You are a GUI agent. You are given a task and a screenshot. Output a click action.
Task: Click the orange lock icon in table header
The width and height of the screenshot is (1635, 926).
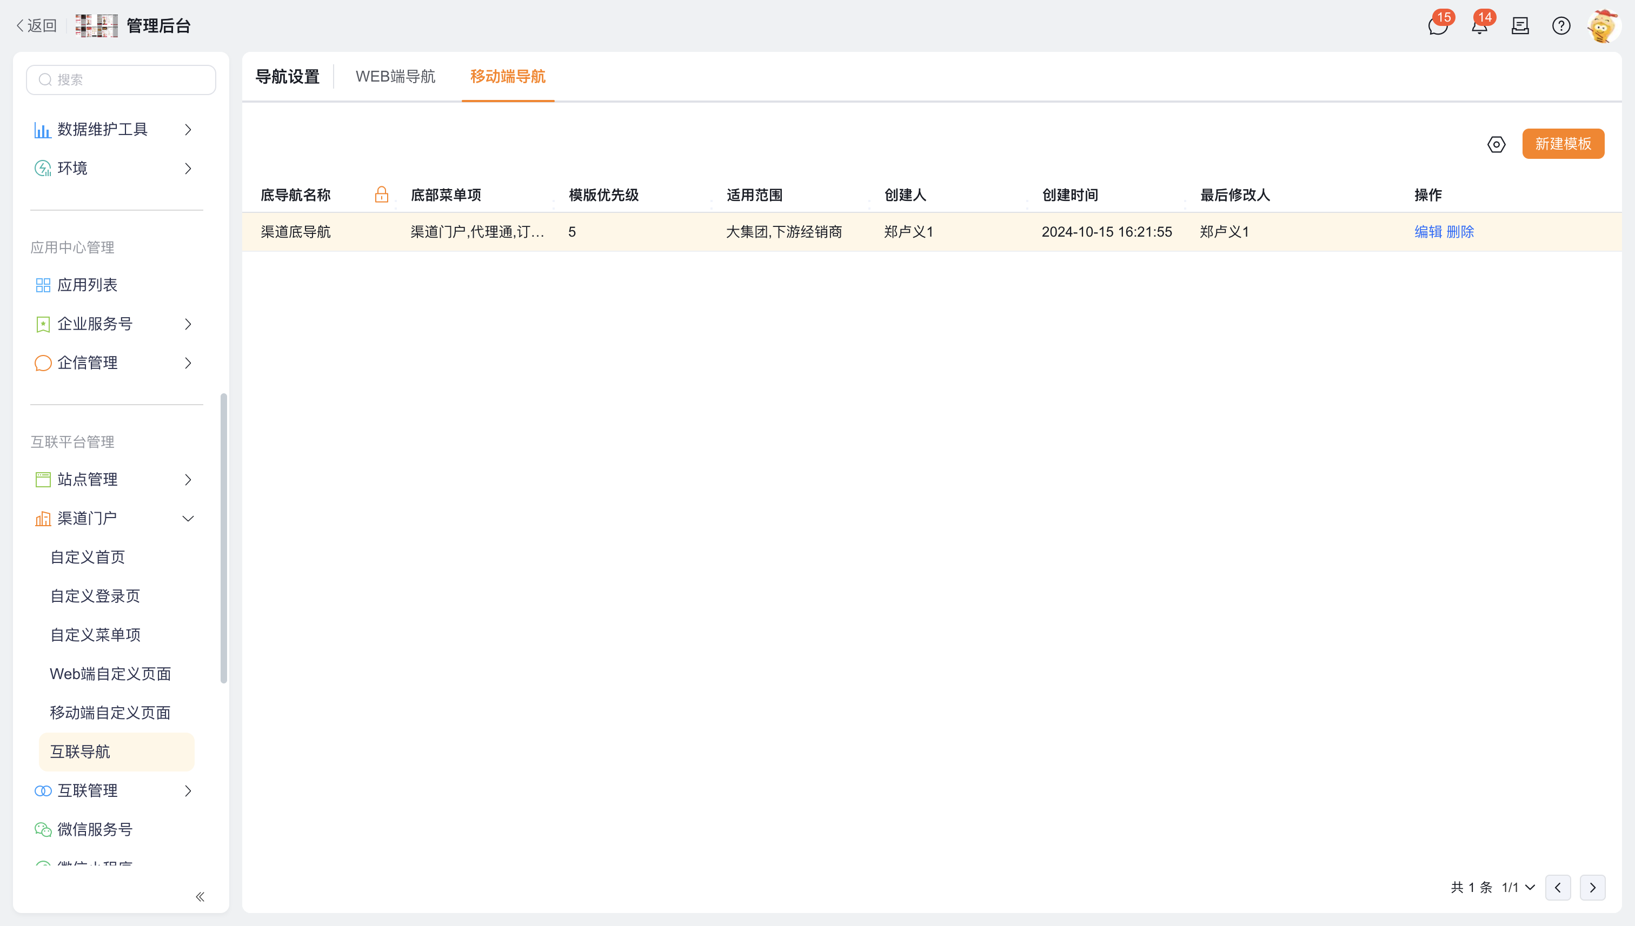[x=381, y=194]
